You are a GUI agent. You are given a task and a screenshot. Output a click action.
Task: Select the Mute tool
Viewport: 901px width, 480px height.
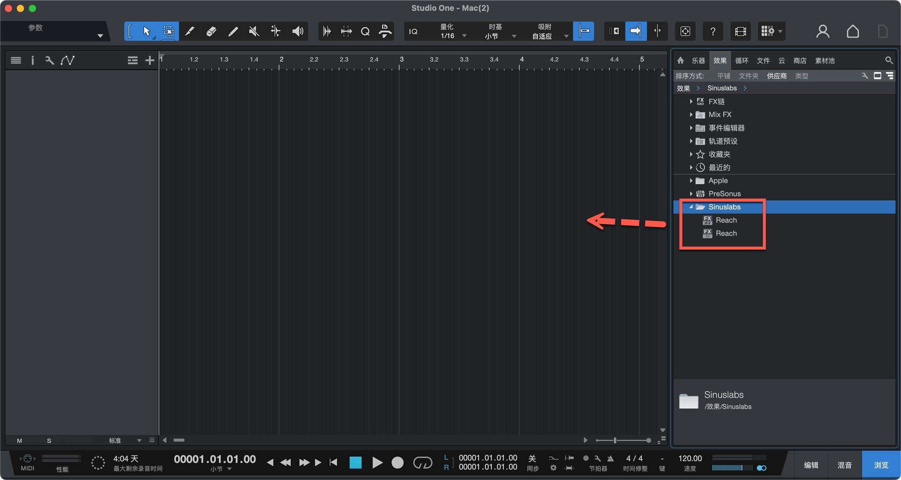click(x=254, y=31)
